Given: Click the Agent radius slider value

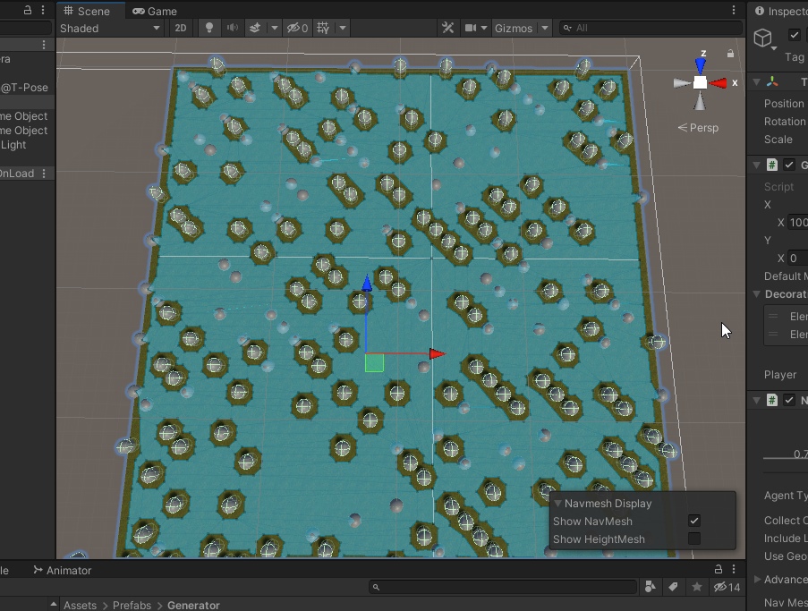Looking at the screenshot, I should pos(800,454).
